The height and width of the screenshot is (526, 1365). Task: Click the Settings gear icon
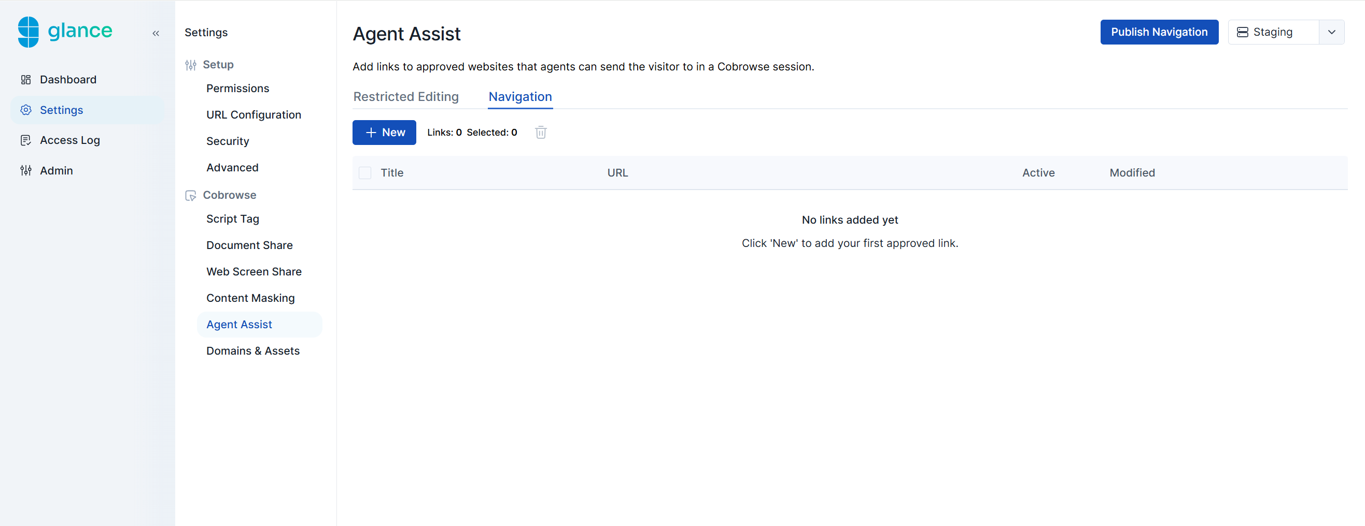point(26,110)
